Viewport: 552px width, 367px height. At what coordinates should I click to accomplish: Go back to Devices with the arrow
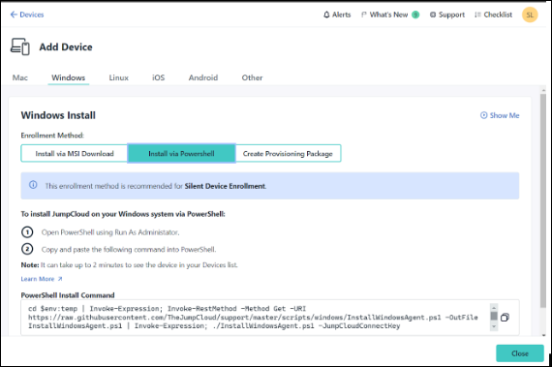(27, 15)
